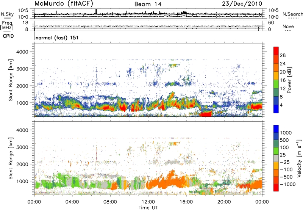Click the power colorbar light green segment between 12 and 16
Image resolution: width=303 pixels, height=210 pixels.
point(276,84)
